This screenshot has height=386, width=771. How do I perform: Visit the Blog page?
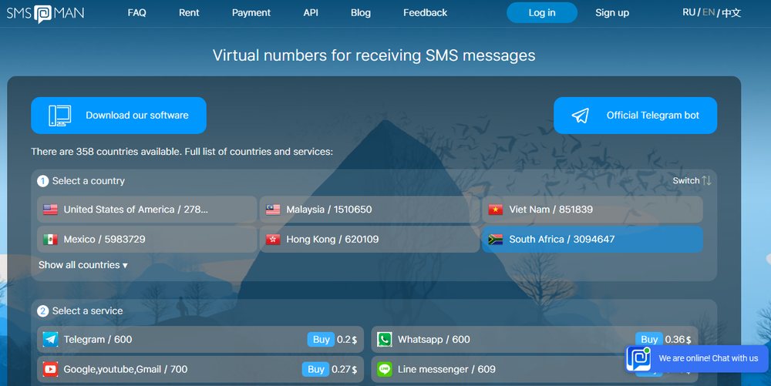360,13
